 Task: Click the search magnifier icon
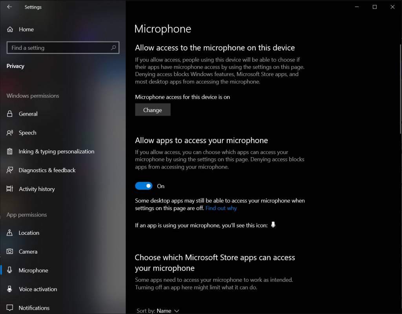(113, 48)
